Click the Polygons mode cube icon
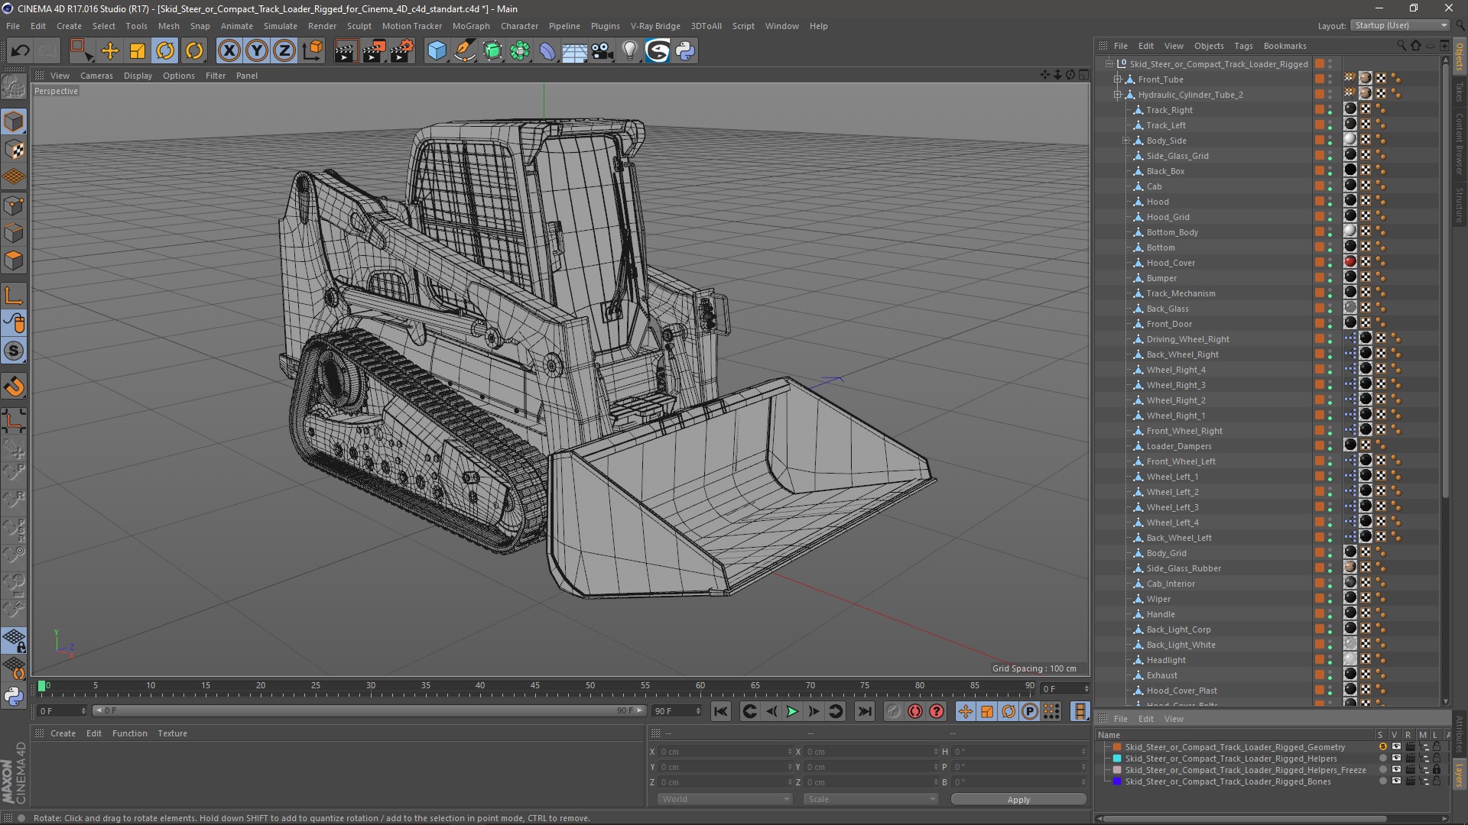 [14, 261]
